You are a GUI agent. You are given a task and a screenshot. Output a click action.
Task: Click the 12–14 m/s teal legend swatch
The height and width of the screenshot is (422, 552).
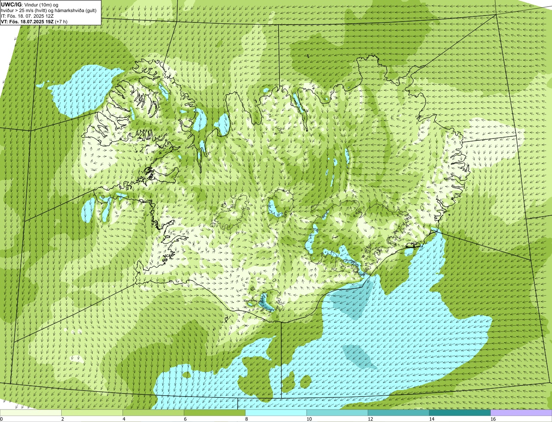click(x=398, y=413)
